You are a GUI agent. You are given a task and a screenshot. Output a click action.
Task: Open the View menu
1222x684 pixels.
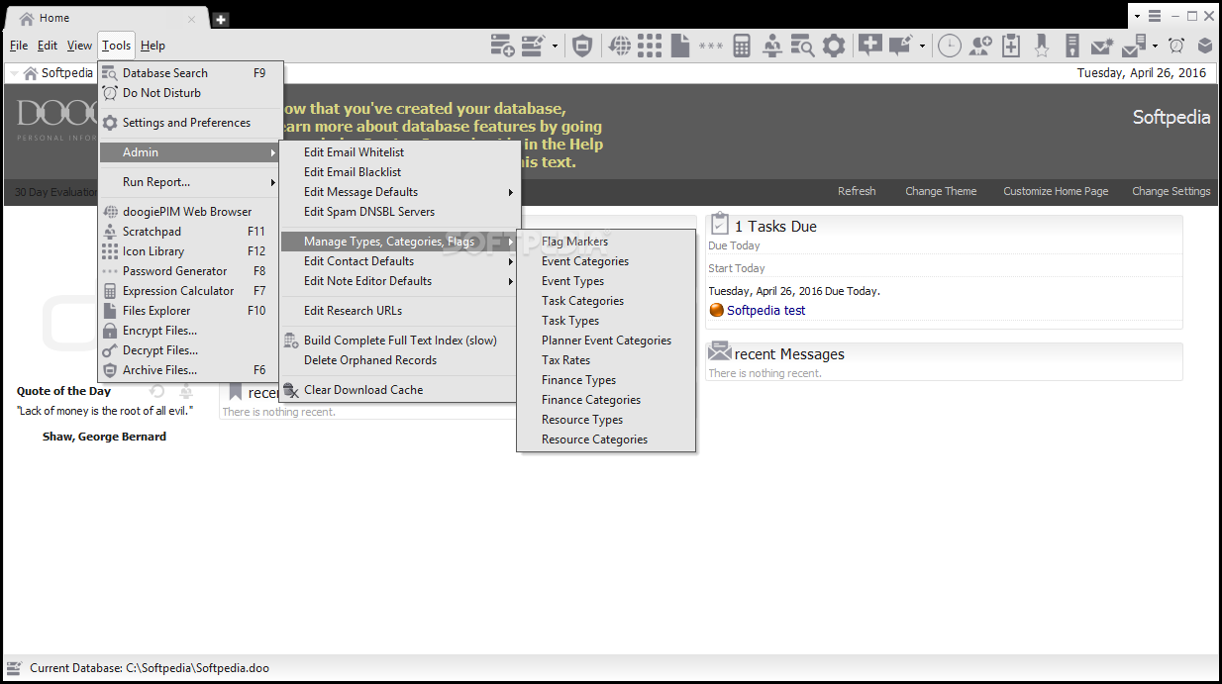pos(79,46)
